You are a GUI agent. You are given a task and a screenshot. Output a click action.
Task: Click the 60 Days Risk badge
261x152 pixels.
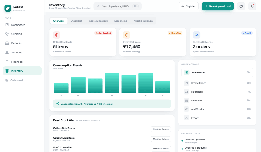(175, 33)
